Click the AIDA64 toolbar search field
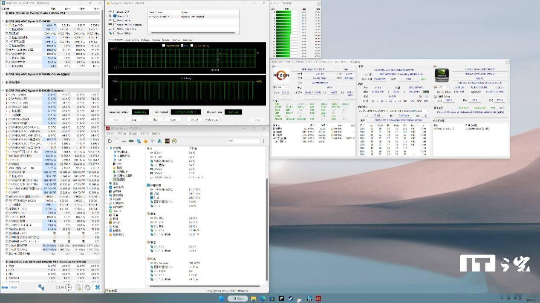 tap(242, 141)
